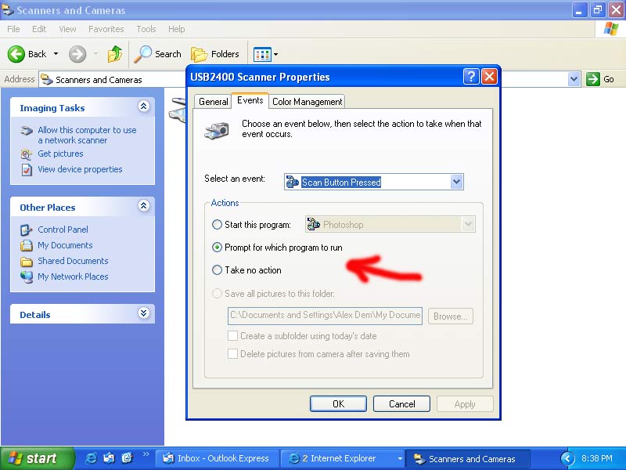Click the system tray expand arrow
This screenshot has height=470, width=626.
[567, 458]
